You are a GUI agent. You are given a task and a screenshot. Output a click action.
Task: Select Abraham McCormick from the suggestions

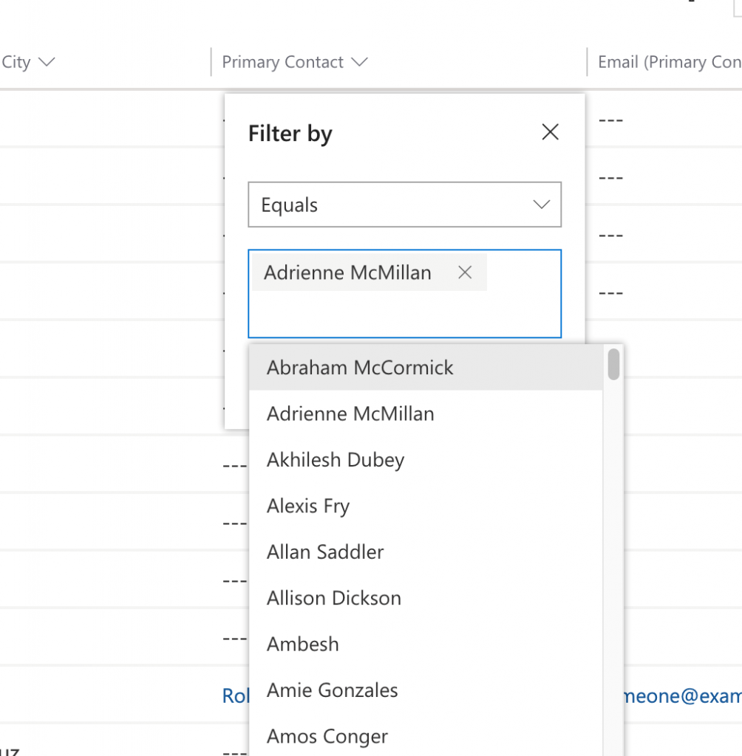tap(360, 367)
